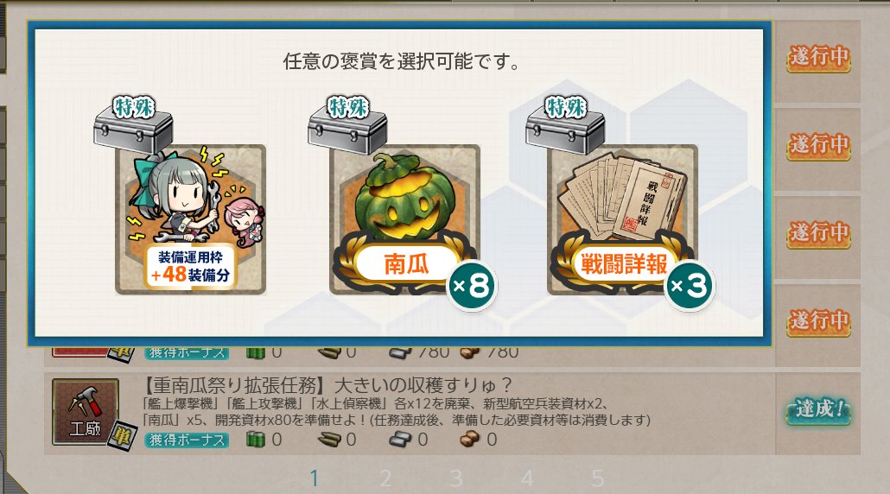
Task: Click the x8 quantity badge
Action: coord(473,286)
